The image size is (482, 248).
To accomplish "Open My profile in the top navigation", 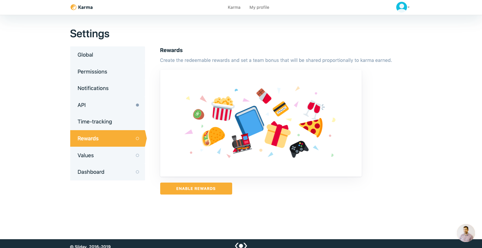I will tap(259, 7).
